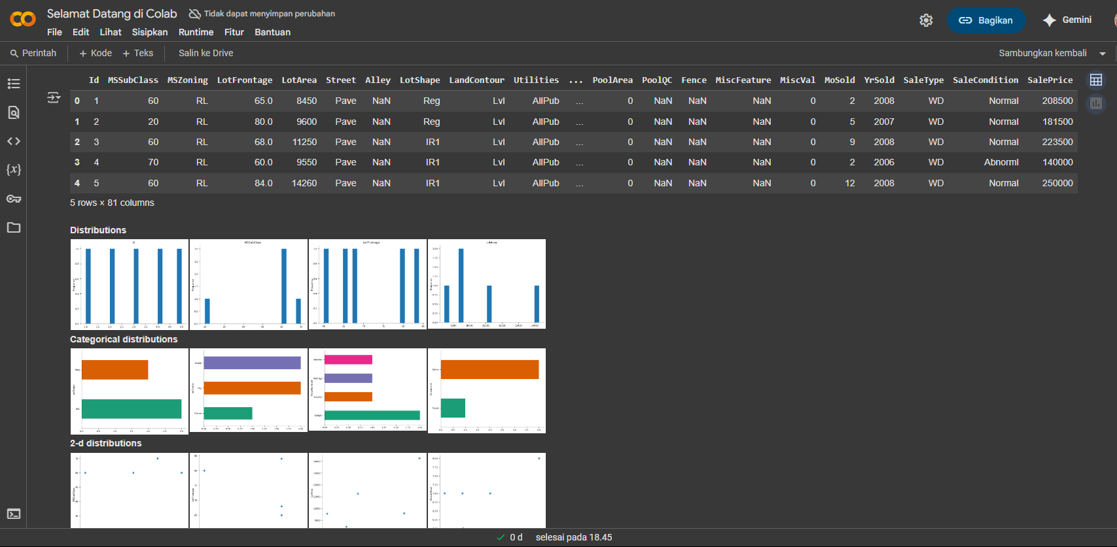Open the table of contents sidebar icon

coord(14,84)
